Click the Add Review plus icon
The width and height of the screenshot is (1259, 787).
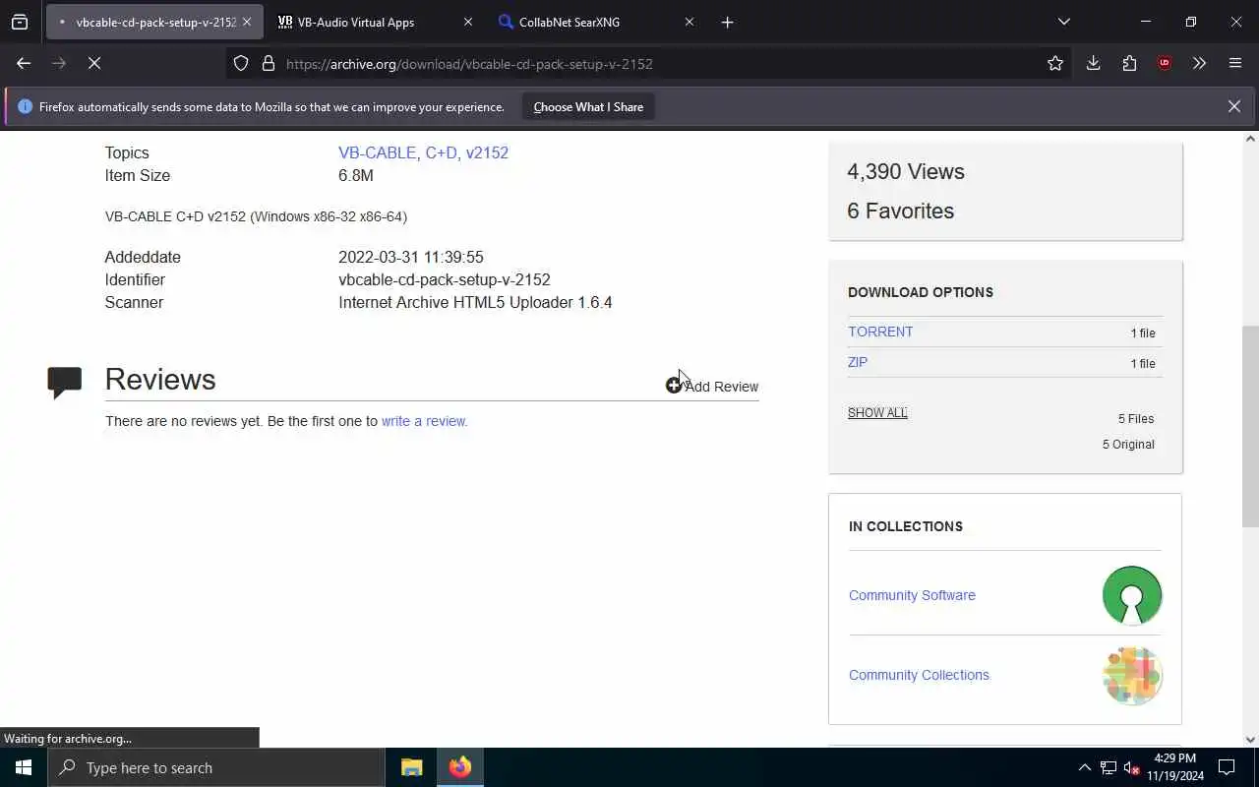(674, 386)
